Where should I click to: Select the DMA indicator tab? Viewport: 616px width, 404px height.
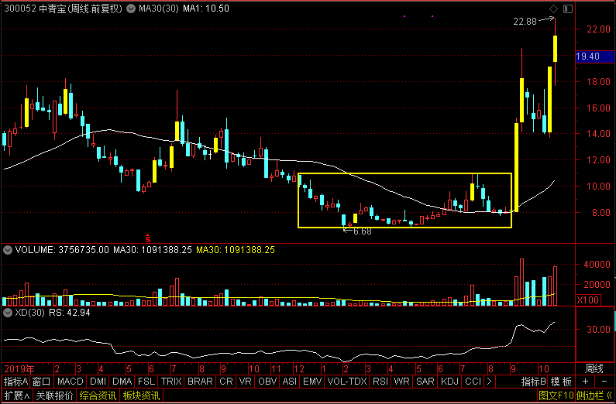pyautogui.click(x=122, y=382)
